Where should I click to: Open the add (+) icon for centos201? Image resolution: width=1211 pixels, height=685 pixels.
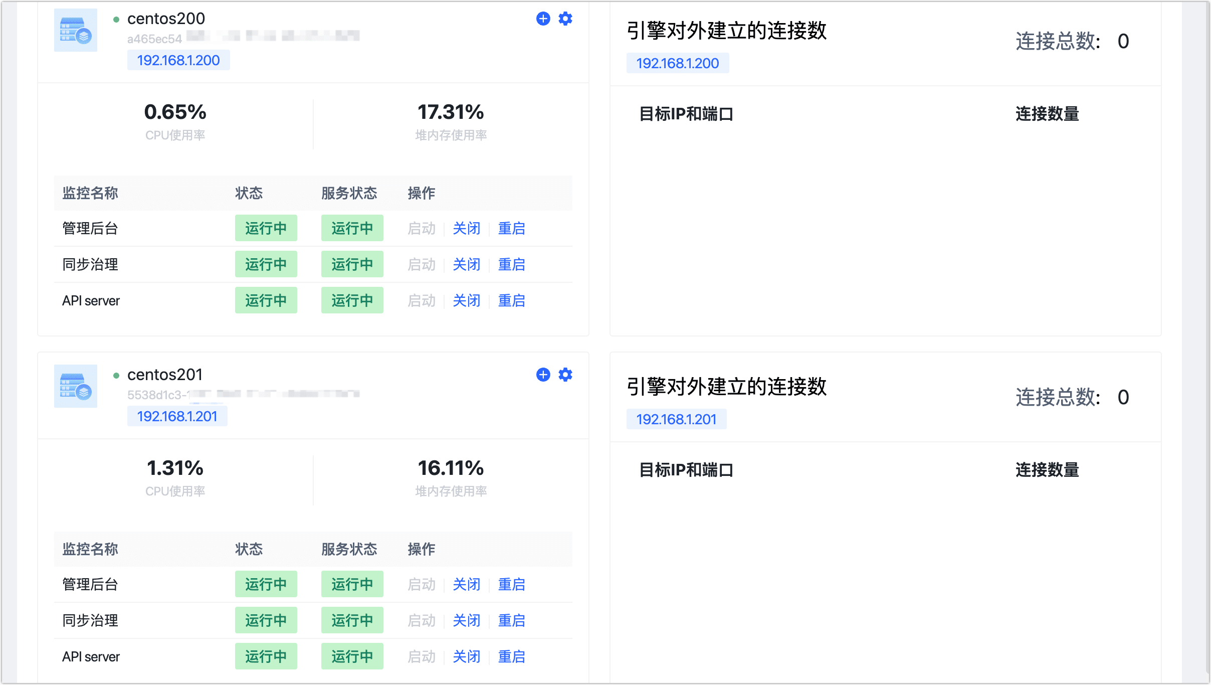point(543,375)
